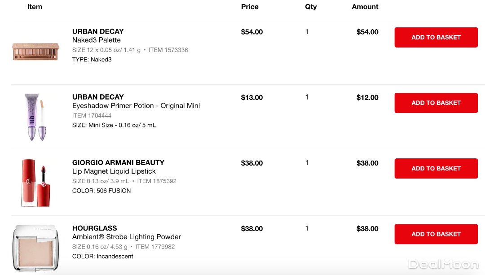The image size is (485, 275).
Task: Open Ambient Strobe Lighting Powder product link
Action: [126, 237]
